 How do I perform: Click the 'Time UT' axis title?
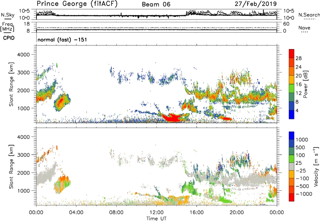pos(156,219)
